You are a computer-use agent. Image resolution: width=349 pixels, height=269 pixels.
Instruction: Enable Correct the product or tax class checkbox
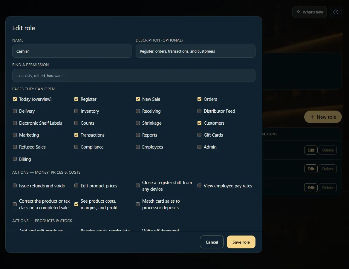(15, 204)
